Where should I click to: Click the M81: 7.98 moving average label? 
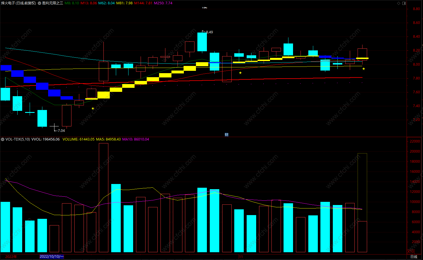(124, 3)
